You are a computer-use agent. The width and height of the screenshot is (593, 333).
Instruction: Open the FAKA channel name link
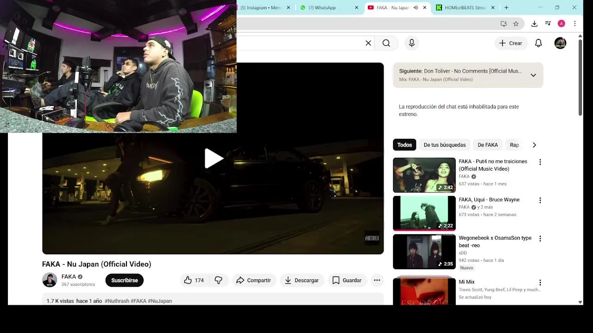click(x=69, y=277)
